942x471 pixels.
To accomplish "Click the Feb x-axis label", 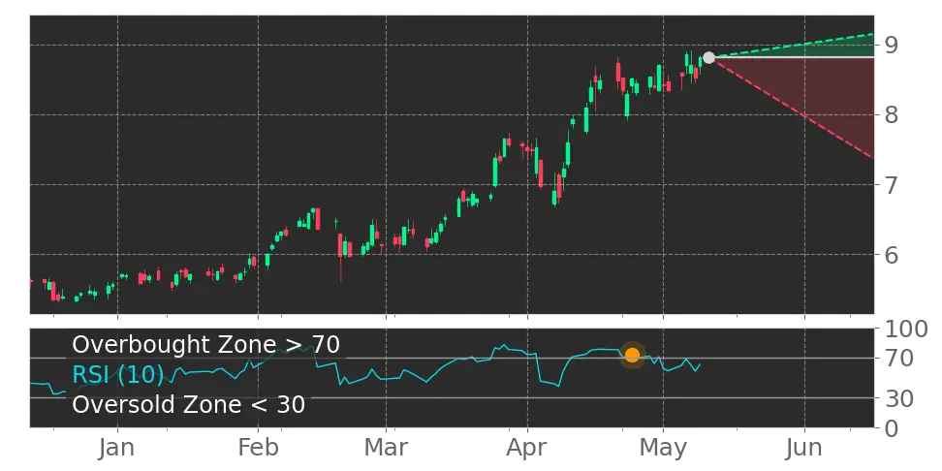I will coord(259,448).
